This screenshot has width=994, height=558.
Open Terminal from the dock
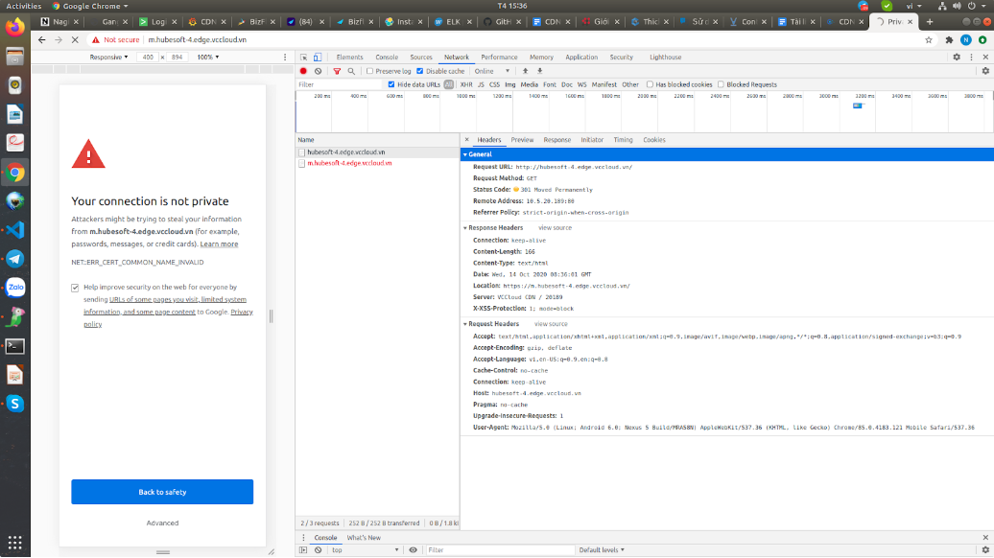[x=15, y=346]
